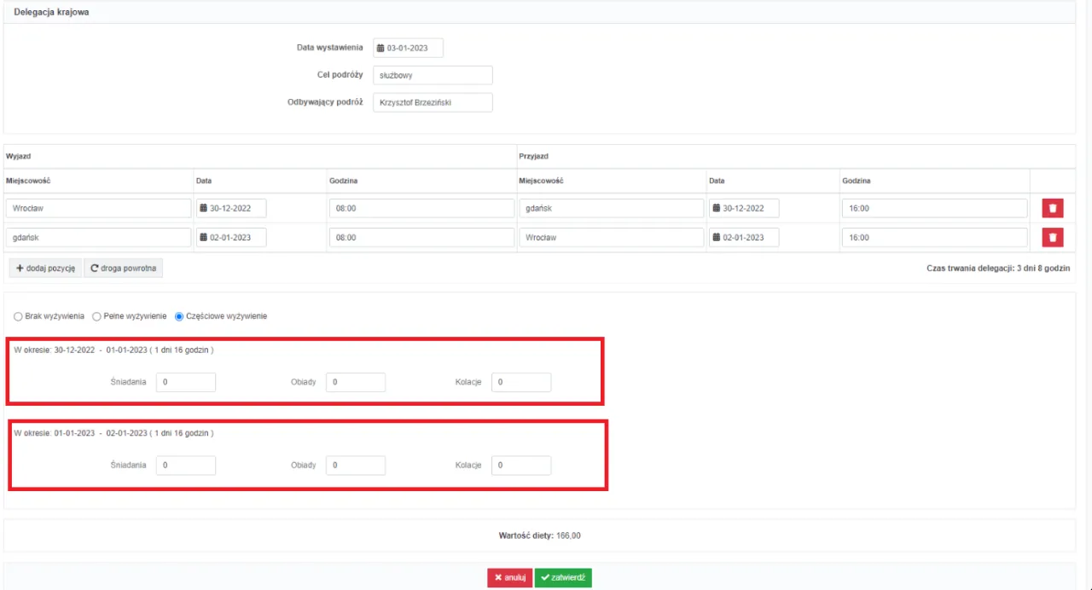
Task: Edit second row arrival time 16:00
Action: 934,238
